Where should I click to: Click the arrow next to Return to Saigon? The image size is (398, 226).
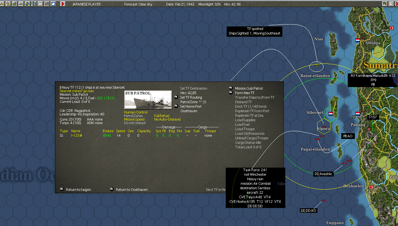(62, 189)
